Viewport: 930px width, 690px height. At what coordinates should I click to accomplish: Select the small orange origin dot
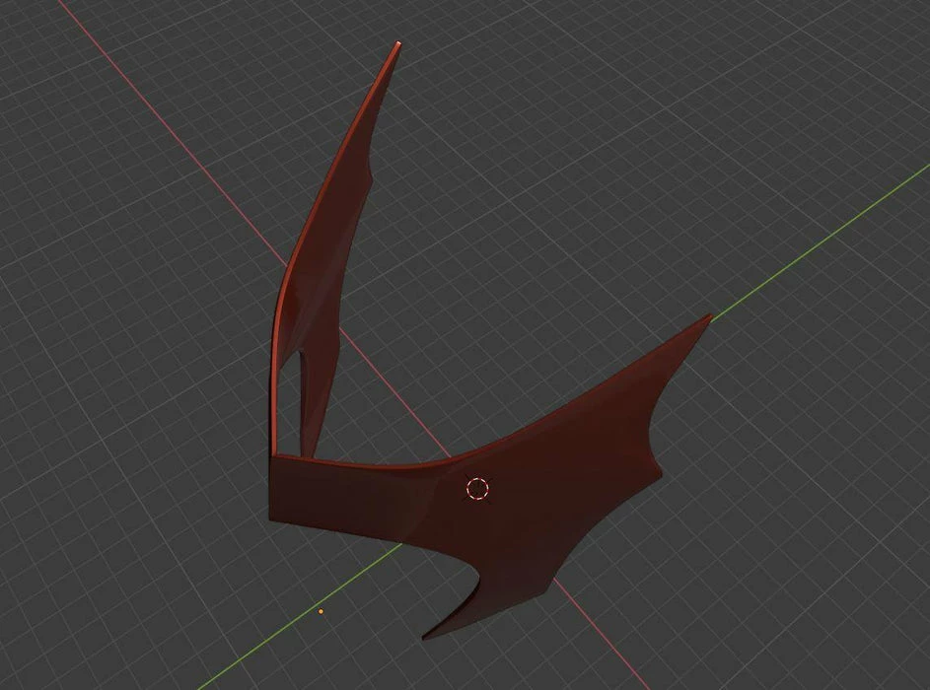point(321,611)
